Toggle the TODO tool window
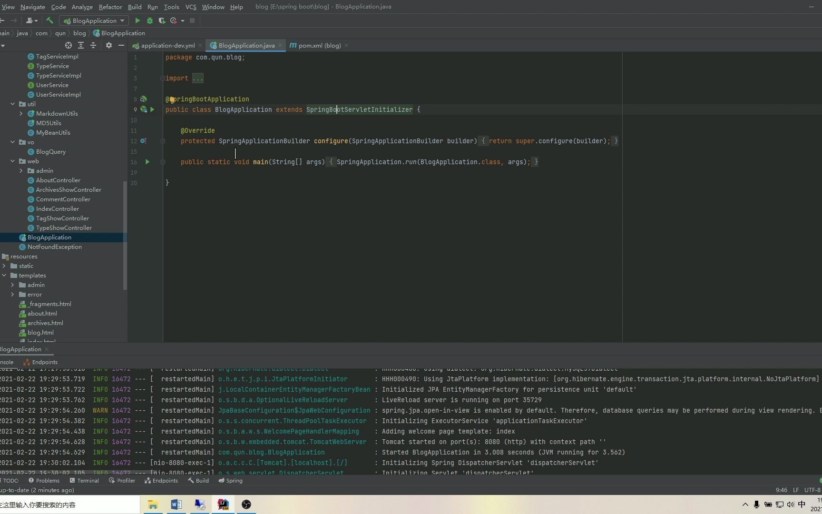 (10, 480)
